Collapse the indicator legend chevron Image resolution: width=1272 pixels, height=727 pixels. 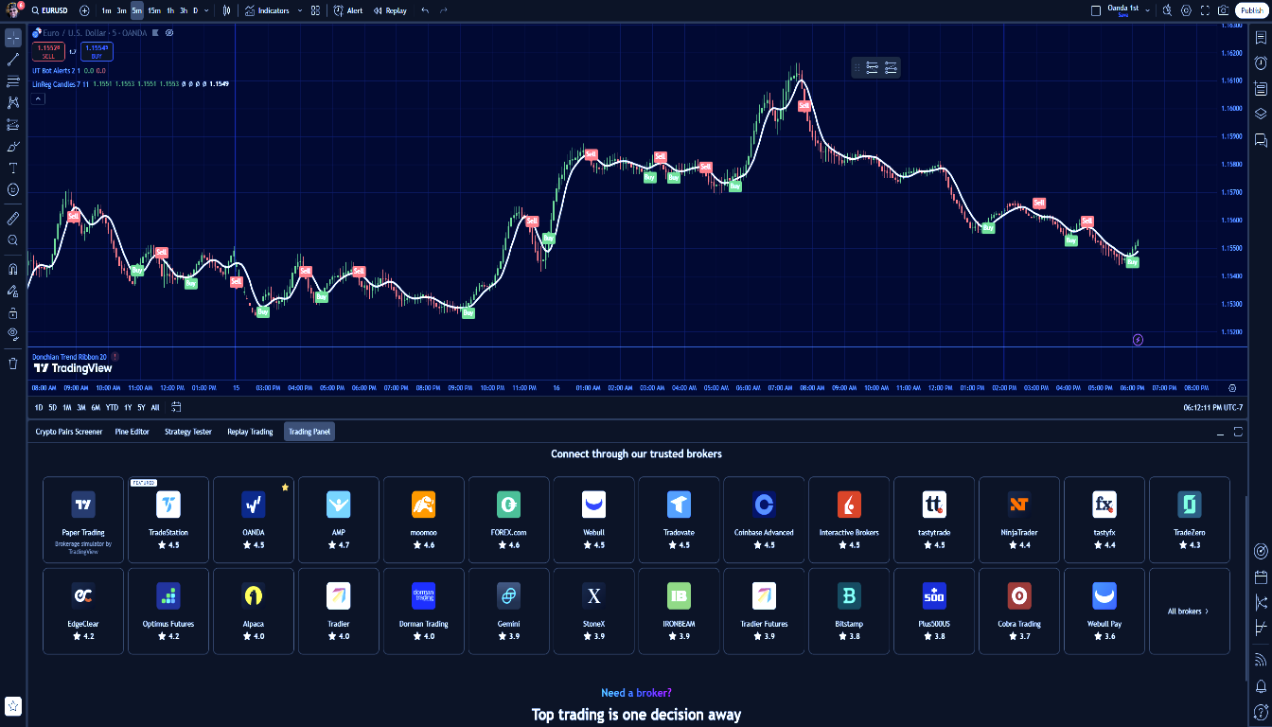click(x=38, y=98)
